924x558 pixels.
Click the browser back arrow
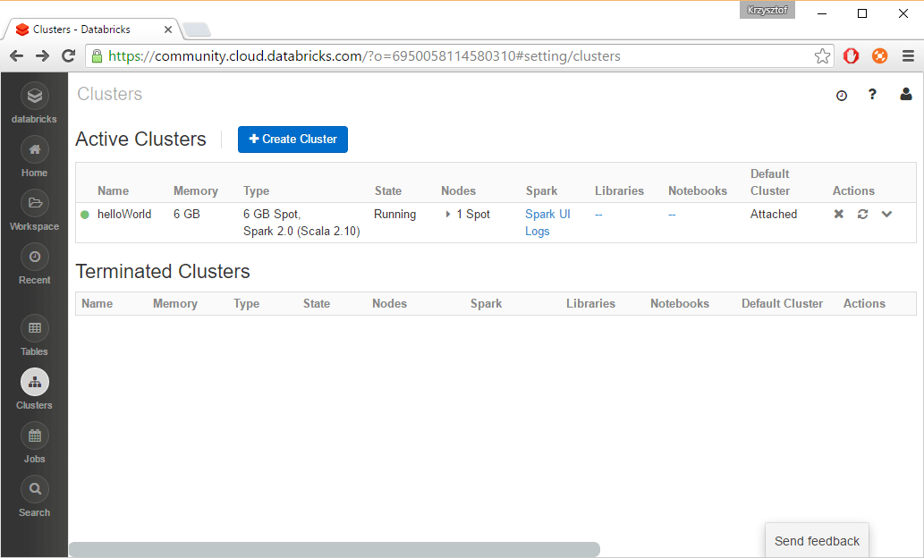point(16,56)
